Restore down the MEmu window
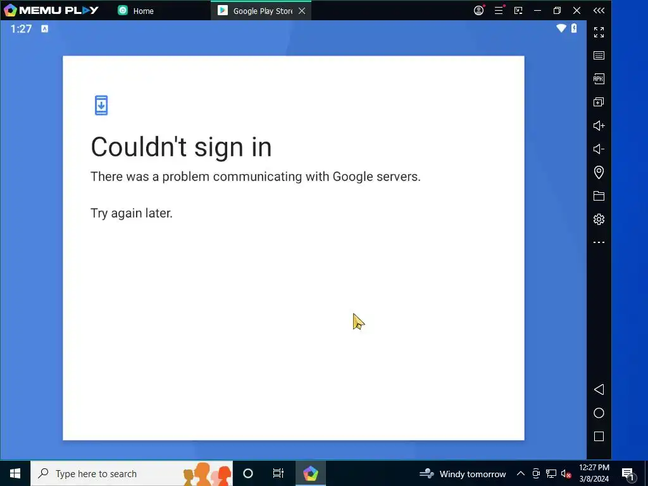 click(557, 11)
